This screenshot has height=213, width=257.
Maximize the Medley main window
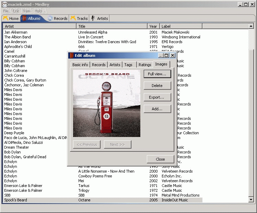[246, 4]
